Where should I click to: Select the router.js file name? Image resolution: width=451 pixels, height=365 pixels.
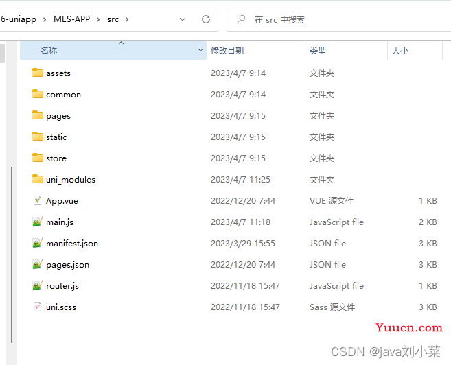click(x=62, y=286)
